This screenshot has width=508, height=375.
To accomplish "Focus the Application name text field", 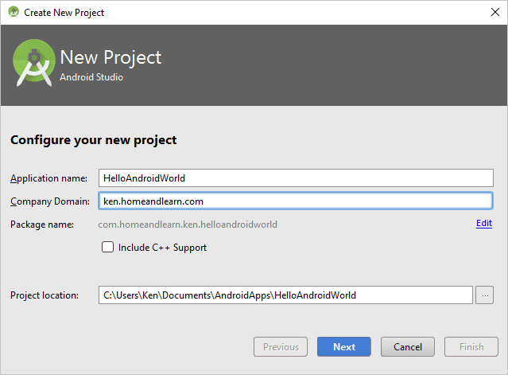I will [295, 178].
